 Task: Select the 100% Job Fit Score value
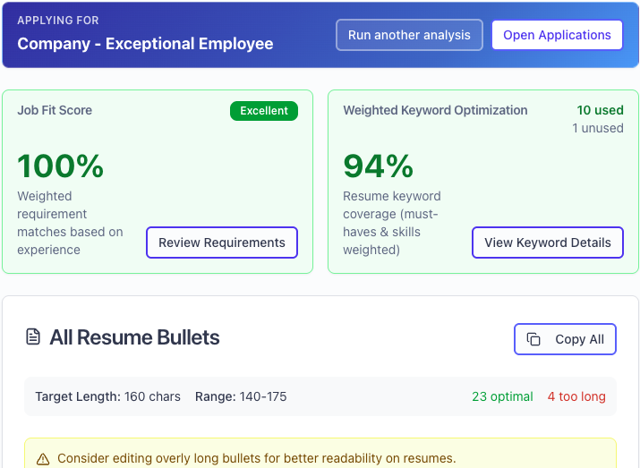point(60,166)
